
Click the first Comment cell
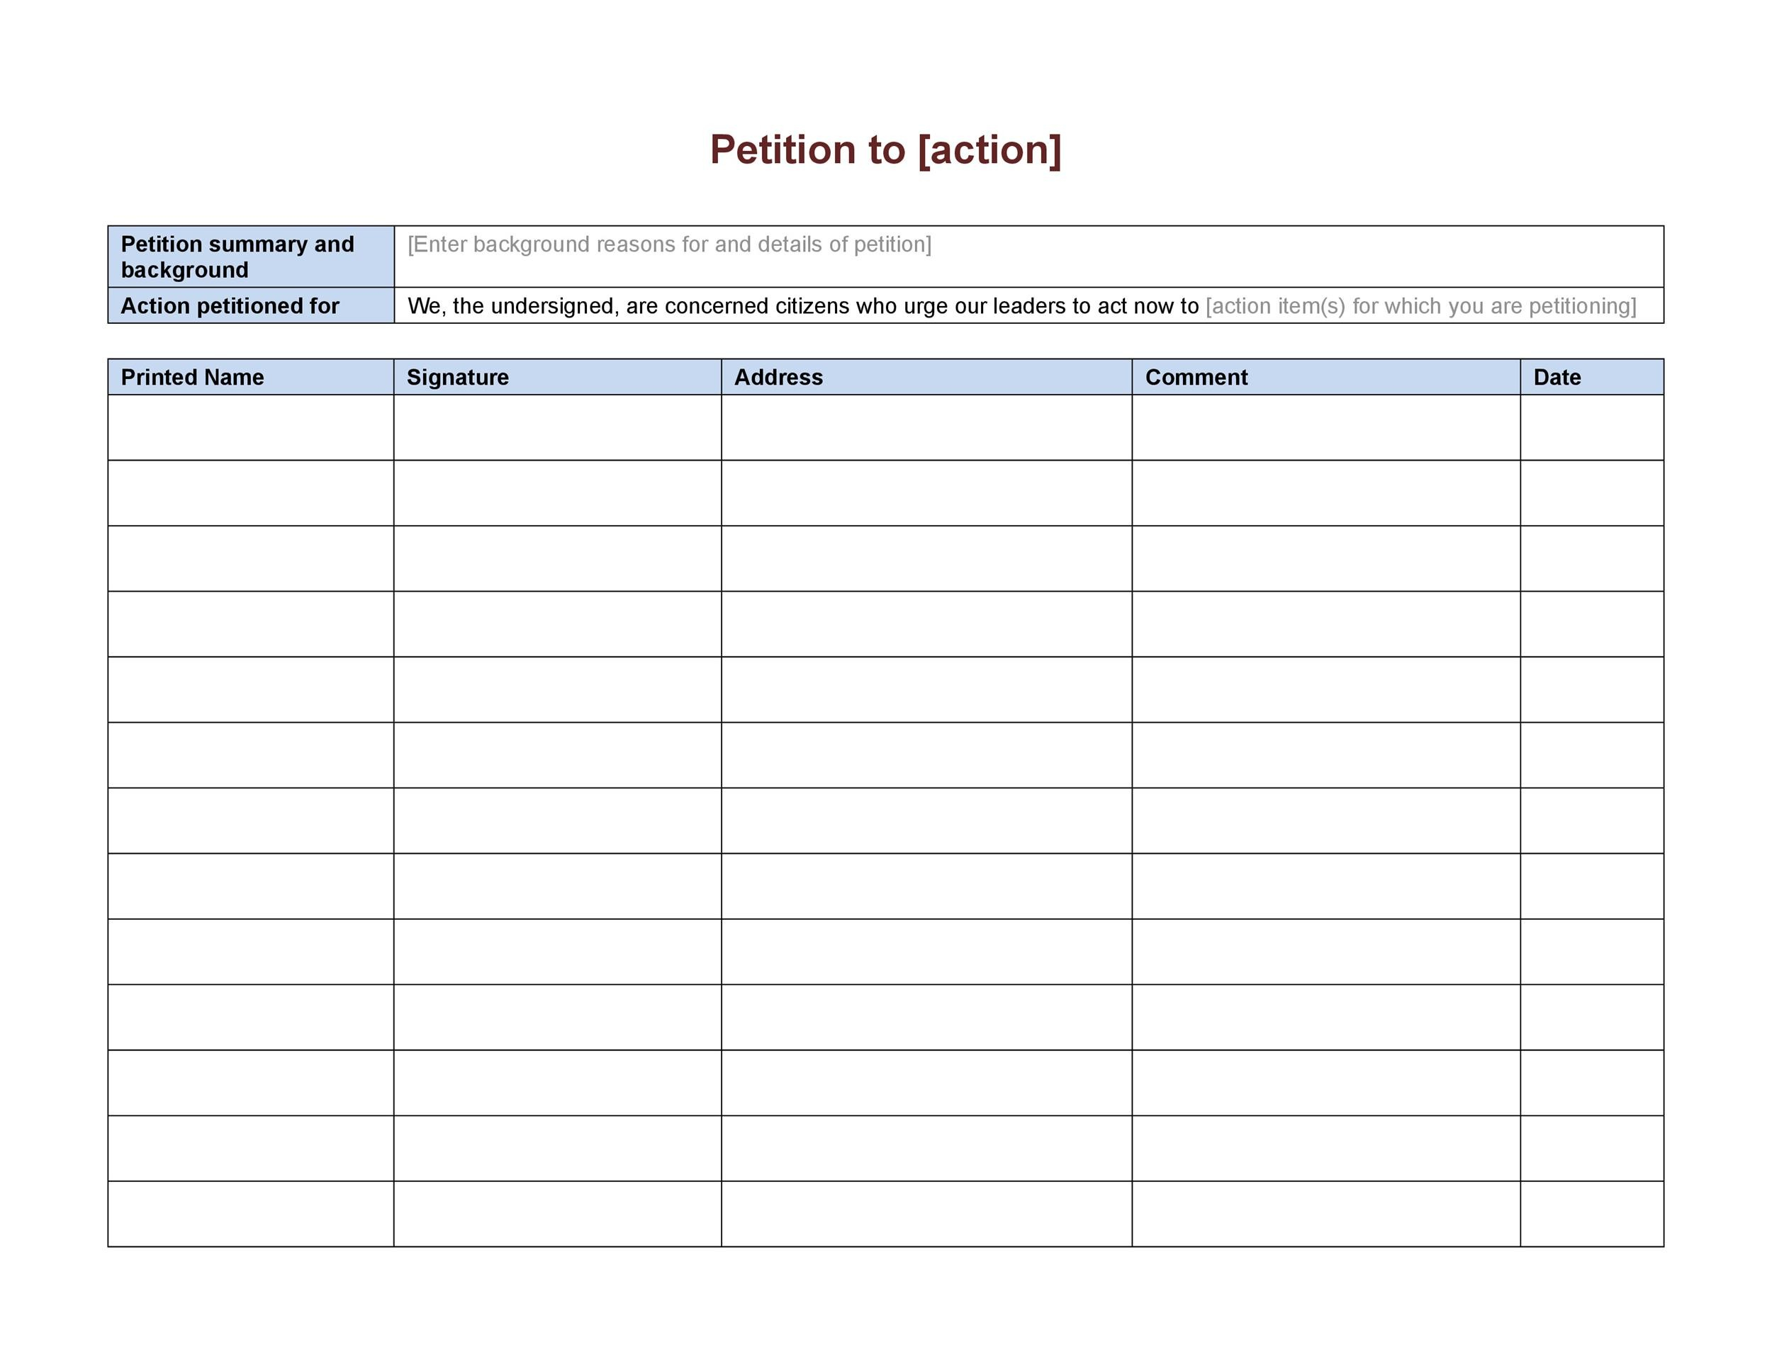click(1323, 432)
